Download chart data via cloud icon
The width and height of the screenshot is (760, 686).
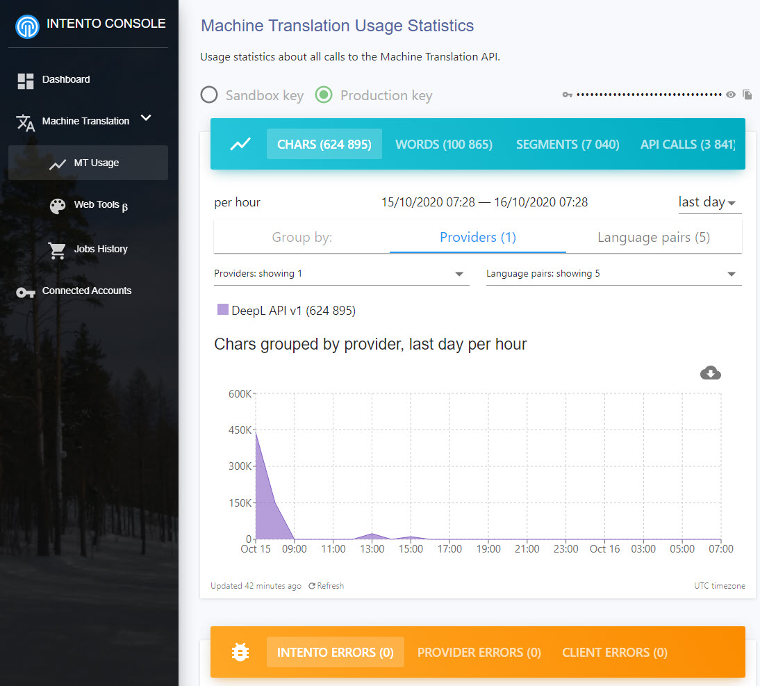710,373
